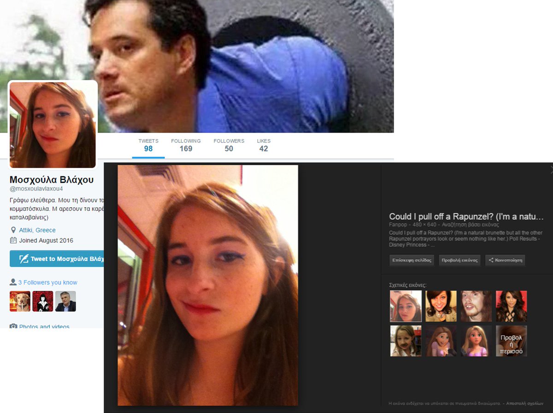
Task: Open the Tweets tab showing 98
Action: click(x=148, y=145)
